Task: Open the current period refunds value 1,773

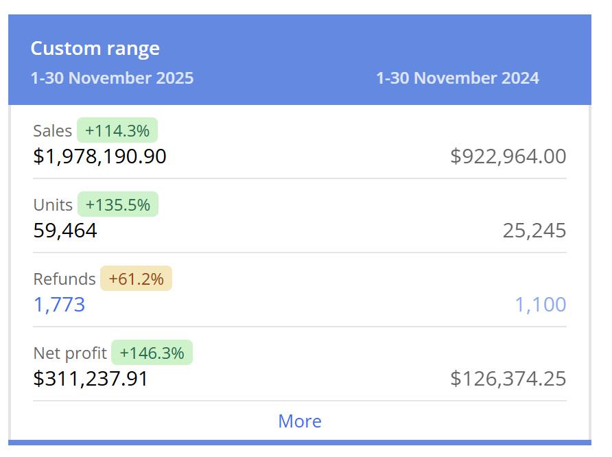Action: (59, 305)
